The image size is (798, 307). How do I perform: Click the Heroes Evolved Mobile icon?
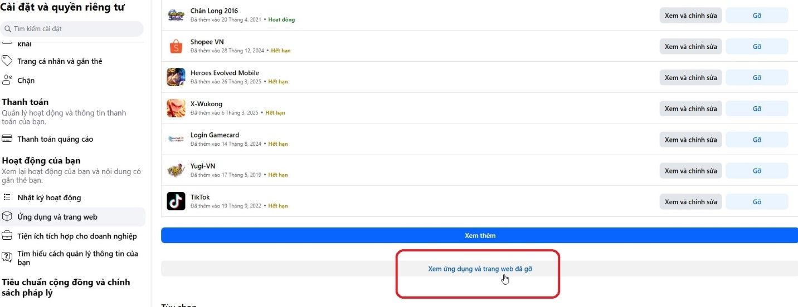coord(176,77)
